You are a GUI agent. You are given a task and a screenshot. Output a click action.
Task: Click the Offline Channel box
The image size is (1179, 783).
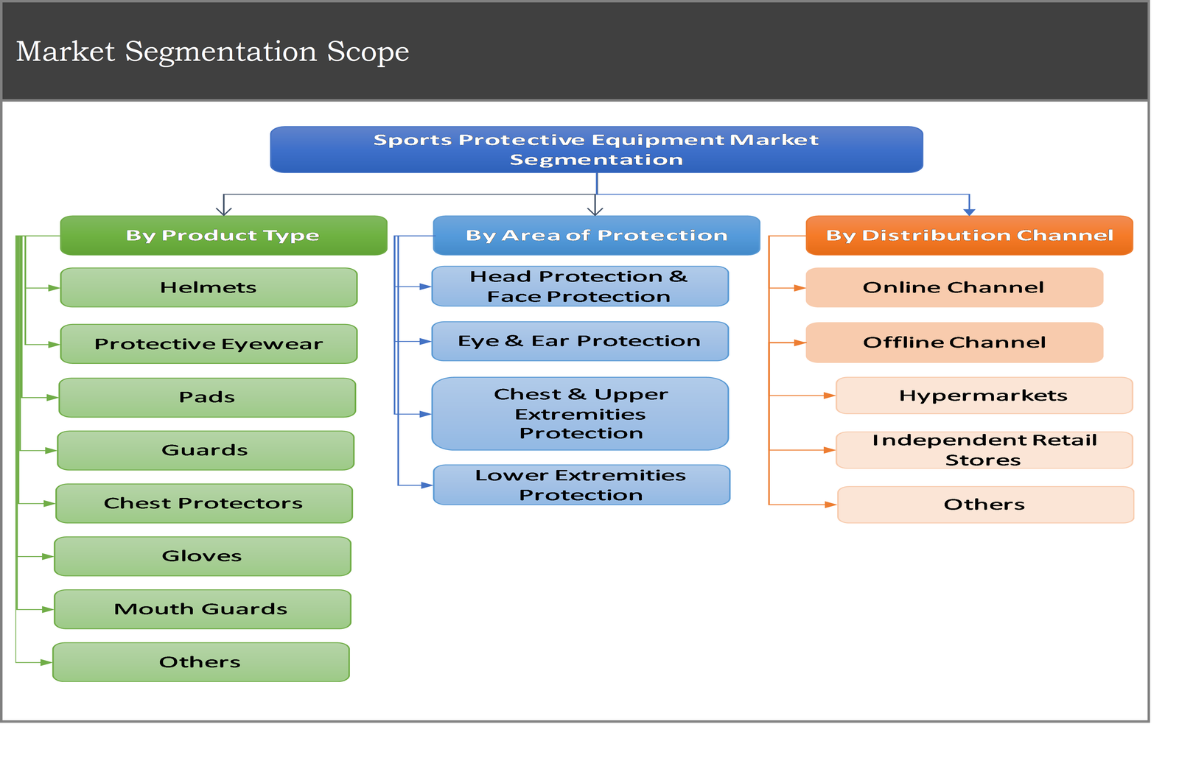click(x=955, y=343)
